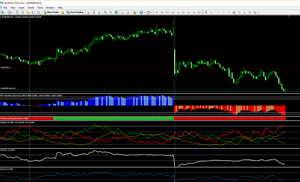This screenshot has height=182, width=300.
Task: Select the Trendline tool
Action: (x=228, y=12)
